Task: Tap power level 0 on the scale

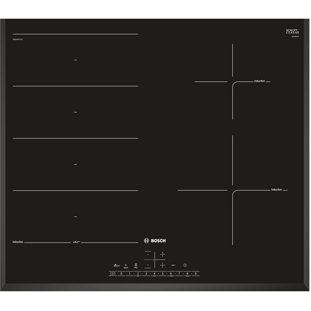Action: [121, 273]
